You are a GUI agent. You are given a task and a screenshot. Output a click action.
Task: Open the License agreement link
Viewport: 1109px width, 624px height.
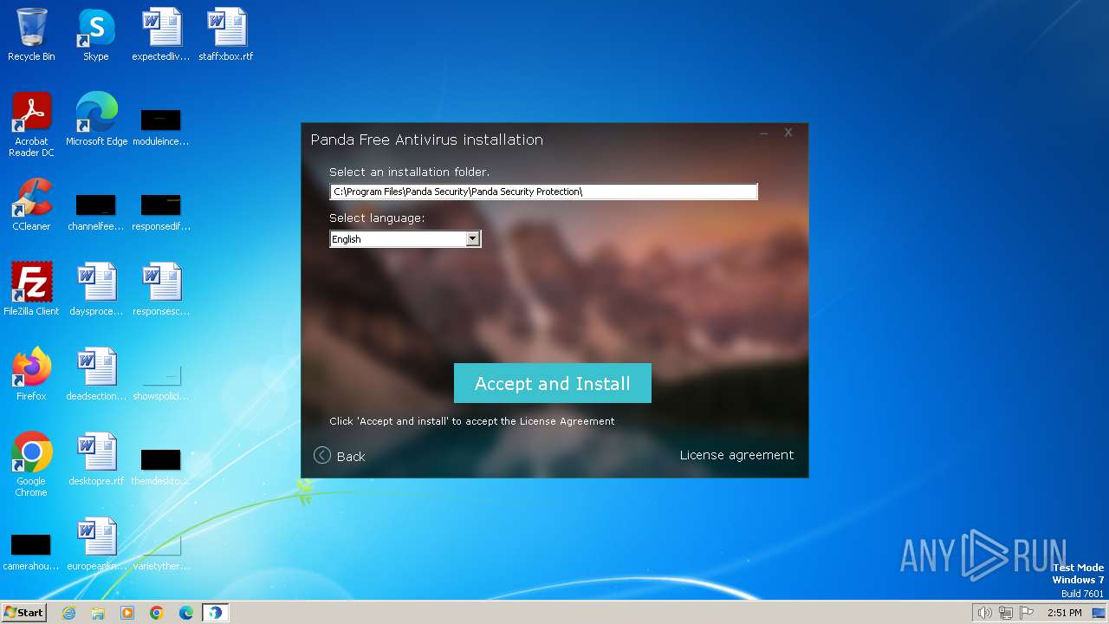(736, 455)
